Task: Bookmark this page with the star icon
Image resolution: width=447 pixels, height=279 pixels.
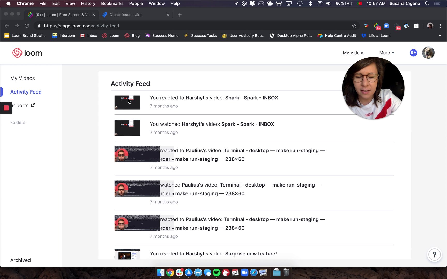Action: click(x=354, y=26)
